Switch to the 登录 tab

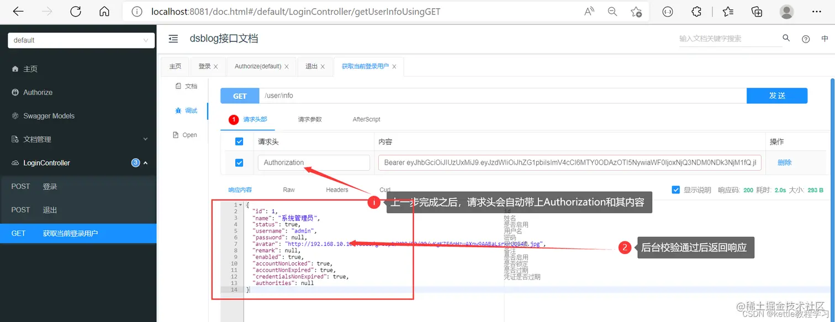click(204, 66)
